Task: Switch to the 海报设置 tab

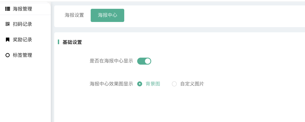Action: 74,15
